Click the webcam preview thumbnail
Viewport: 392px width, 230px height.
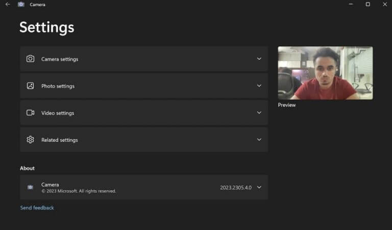(325, 73)
